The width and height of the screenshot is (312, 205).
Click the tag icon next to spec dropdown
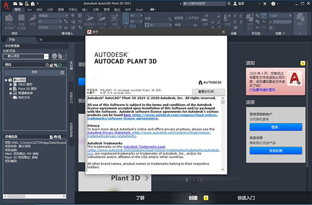click(x=73, y=16)
